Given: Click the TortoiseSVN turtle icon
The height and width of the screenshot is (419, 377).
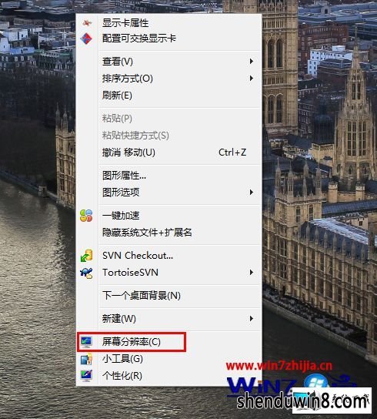Looking at the screenshot, I should click(x=86, y=273).
